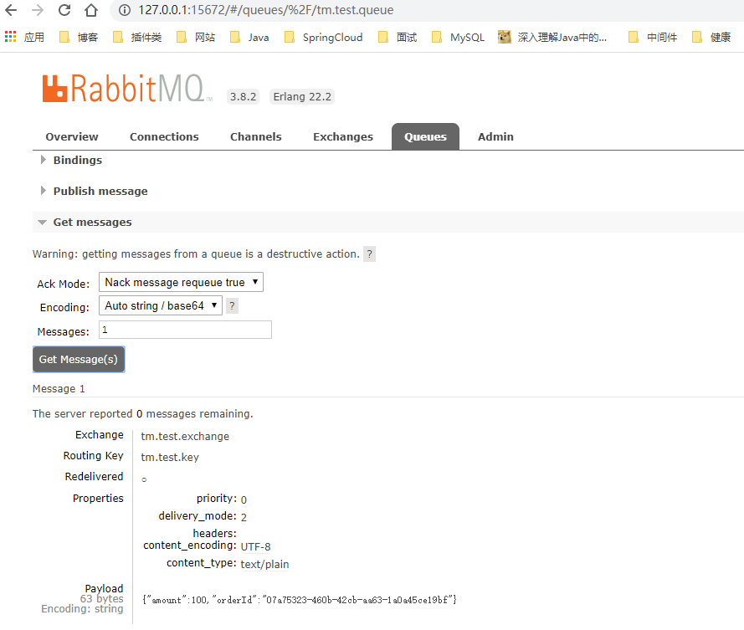Viewport: 744px width, 630px height.
Task: Focus the Messages count field
Action: coord(185,330)
